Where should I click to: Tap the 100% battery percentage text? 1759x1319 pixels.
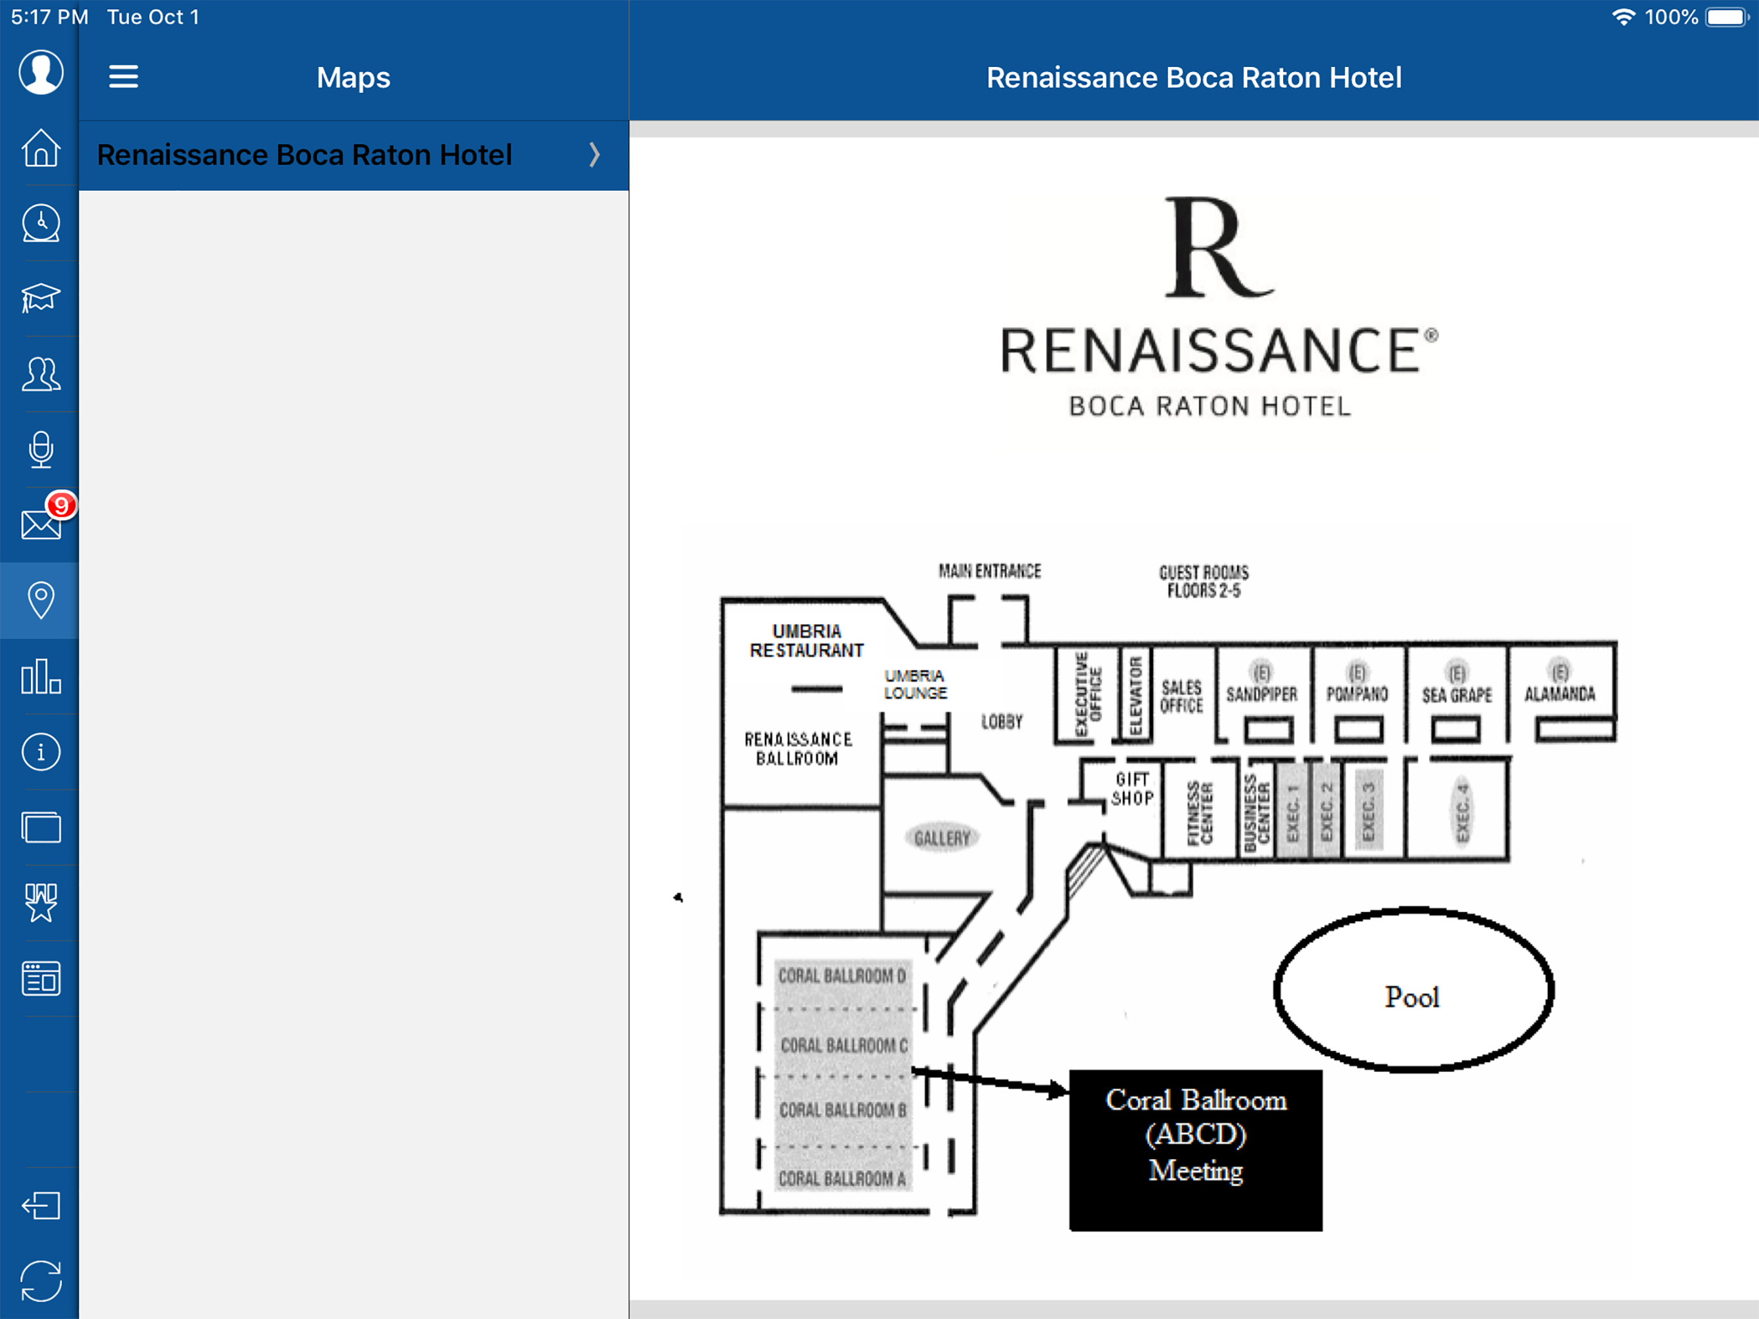click(1671, 17)
